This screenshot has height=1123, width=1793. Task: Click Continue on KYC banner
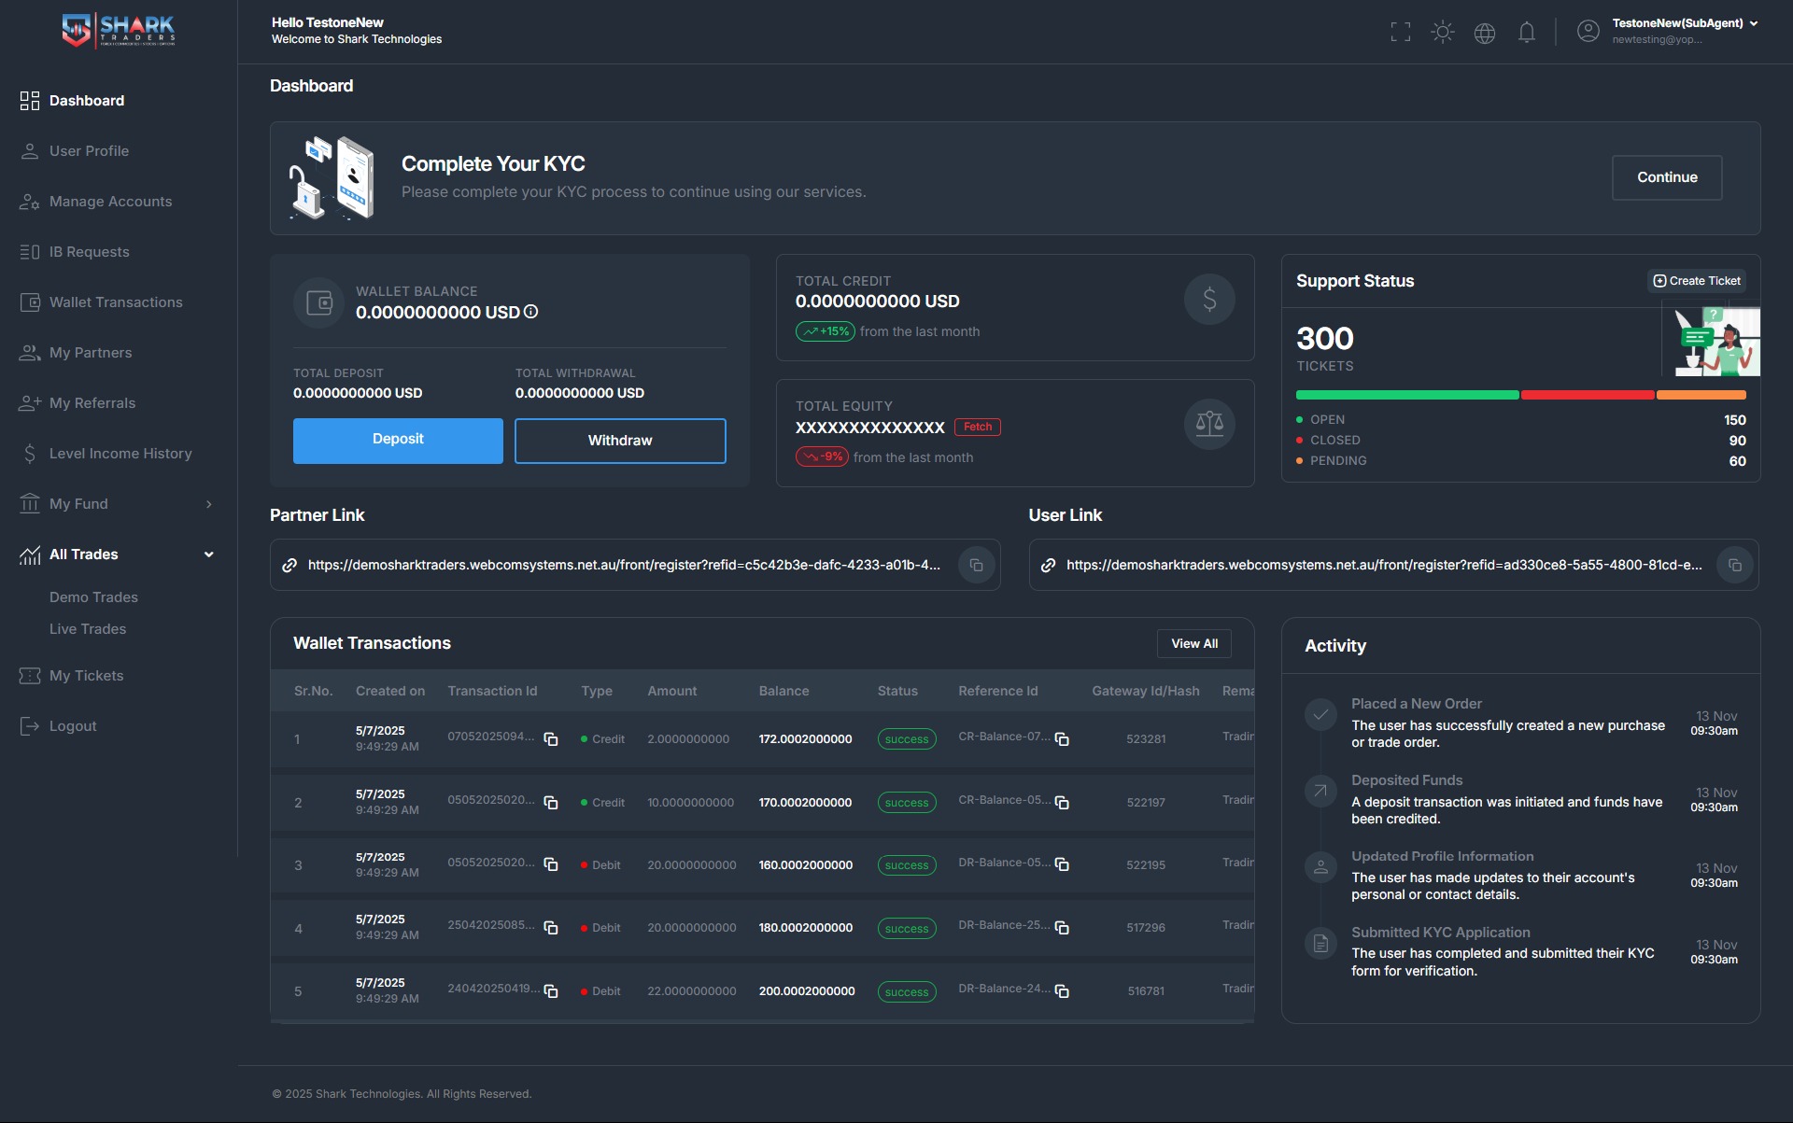[x=1667, y=177]
